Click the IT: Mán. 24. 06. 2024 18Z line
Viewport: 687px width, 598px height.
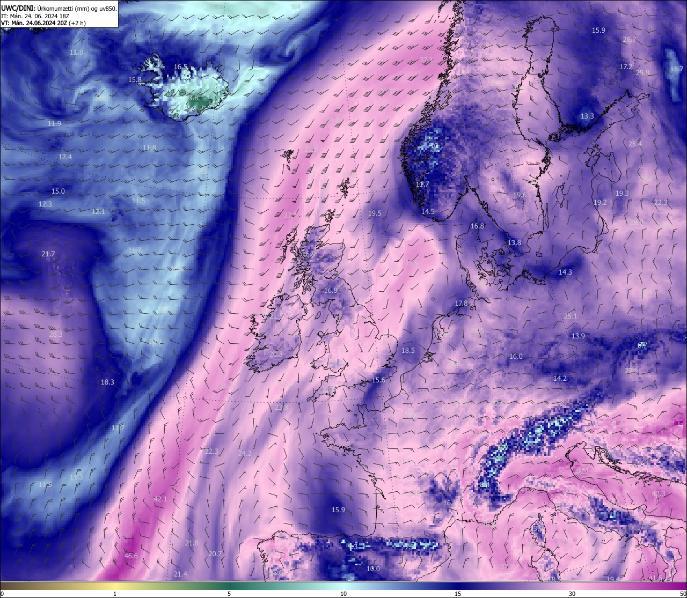35,16
